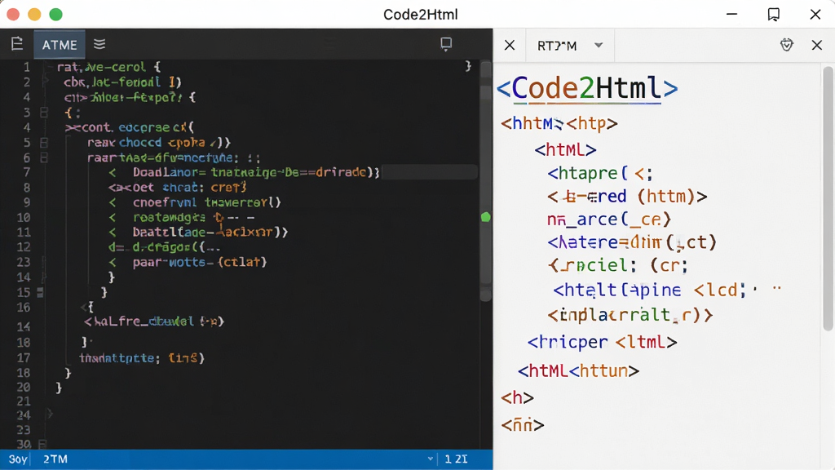
Task: Click the screen preview icon in editor toolbar
Action: [x=446, y=44]
